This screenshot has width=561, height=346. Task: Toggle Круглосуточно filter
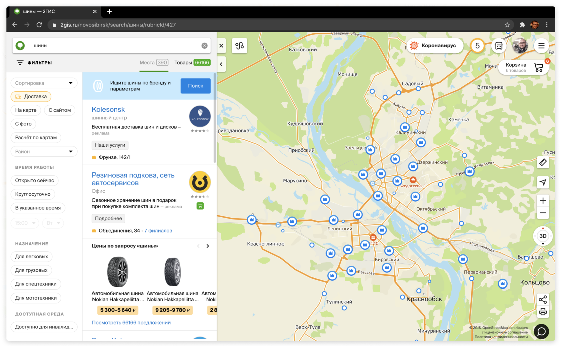(33, 194)
